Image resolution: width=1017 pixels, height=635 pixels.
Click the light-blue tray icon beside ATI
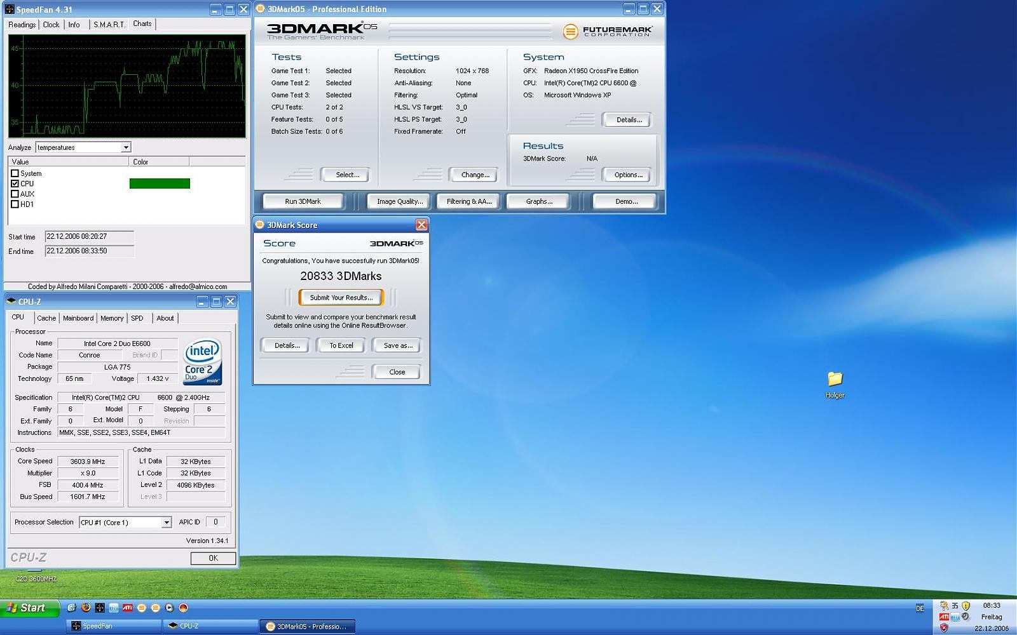(x=955, y=617)
